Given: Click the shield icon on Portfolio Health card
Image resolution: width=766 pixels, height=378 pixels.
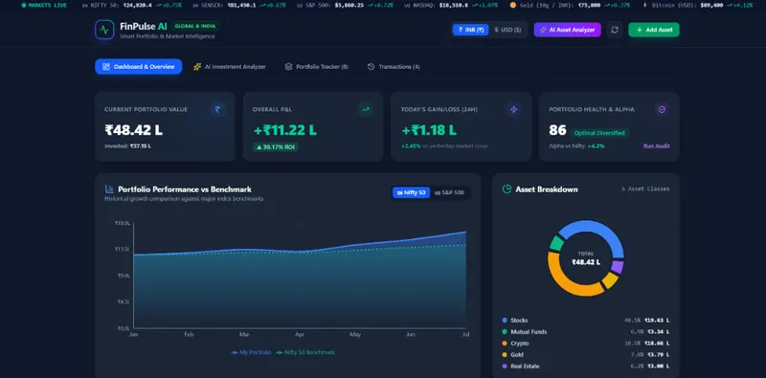Looking at the screenshot, I should (x=662, y=109).
